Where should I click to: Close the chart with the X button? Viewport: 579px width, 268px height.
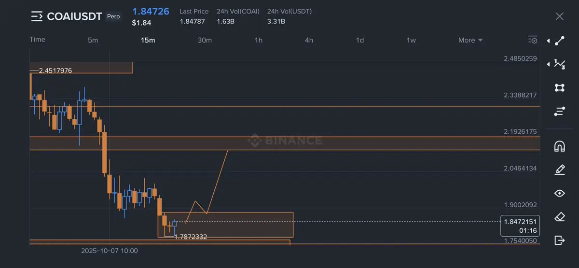[559, 16]
